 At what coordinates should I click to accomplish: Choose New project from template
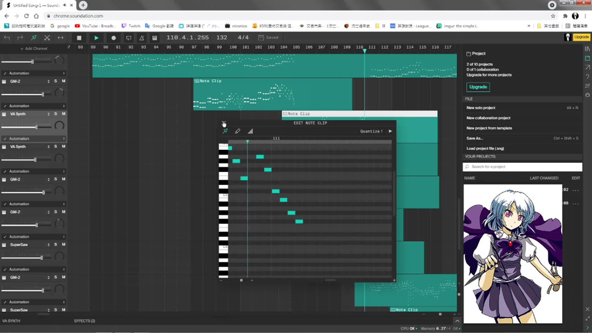[489, 128]
